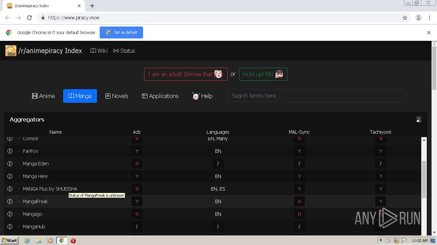
Task: Open info icon for FanFox row
Action: pyautogui.click(x=10, y=151)
